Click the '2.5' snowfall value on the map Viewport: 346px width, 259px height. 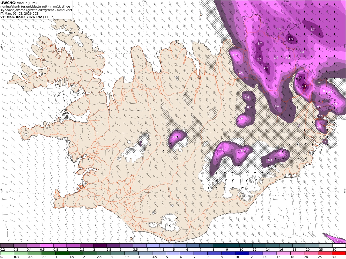click(291, 39)
